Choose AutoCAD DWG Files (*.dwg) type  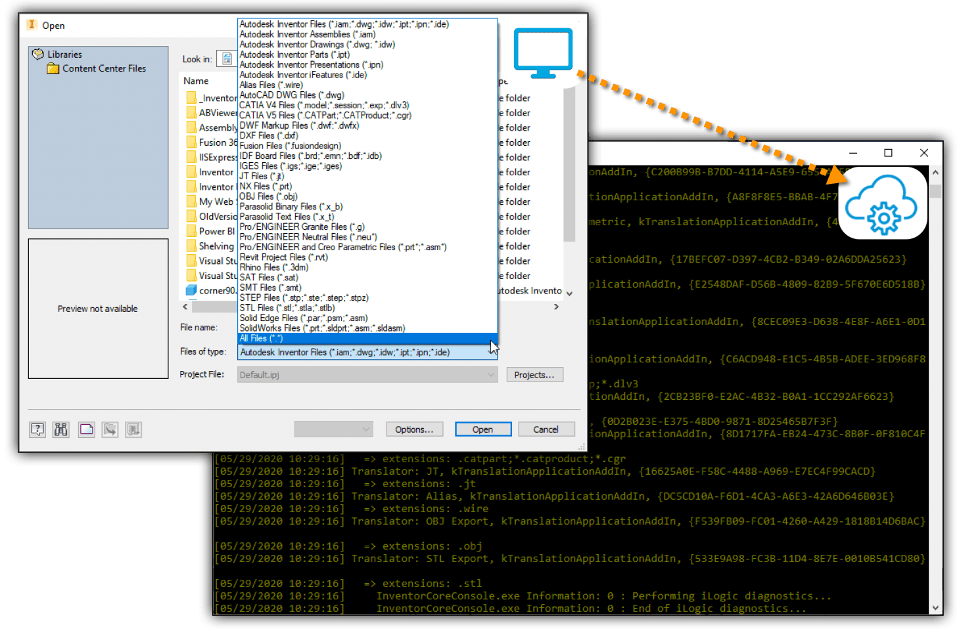pos(292,95)
